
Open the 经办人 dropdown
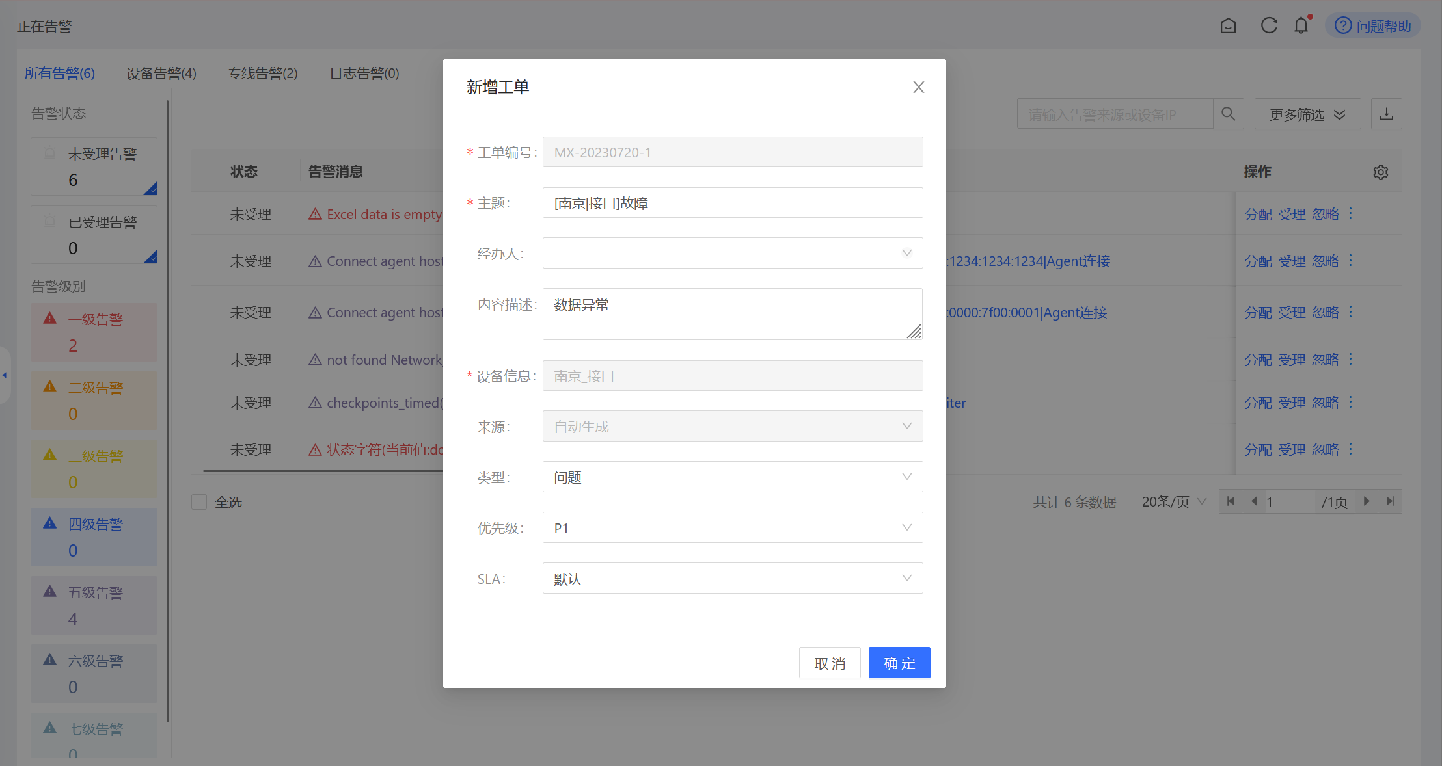733,253
